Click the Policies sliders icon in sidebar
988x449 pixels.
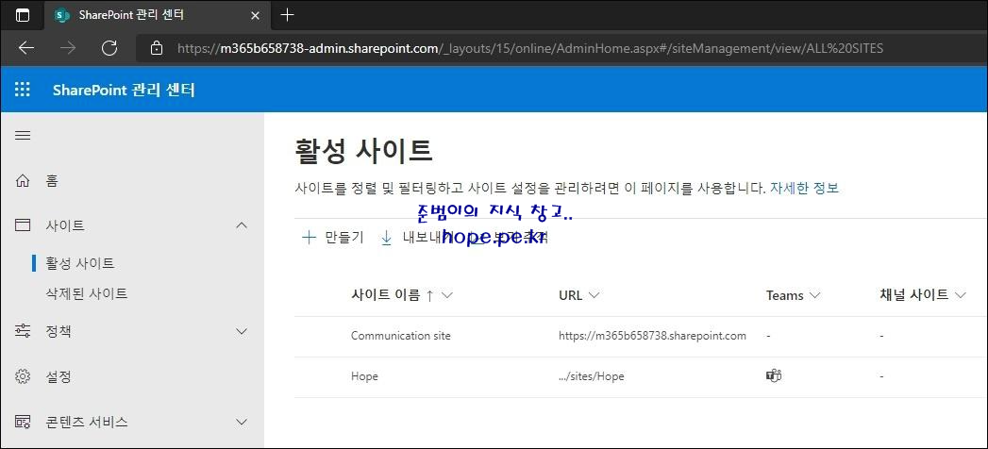tap(23, 331)
